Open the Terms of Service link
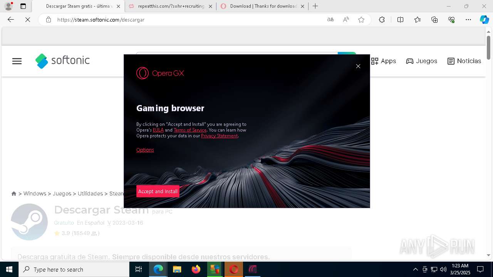Screen dimensions: 493x277 click(190, 130)
